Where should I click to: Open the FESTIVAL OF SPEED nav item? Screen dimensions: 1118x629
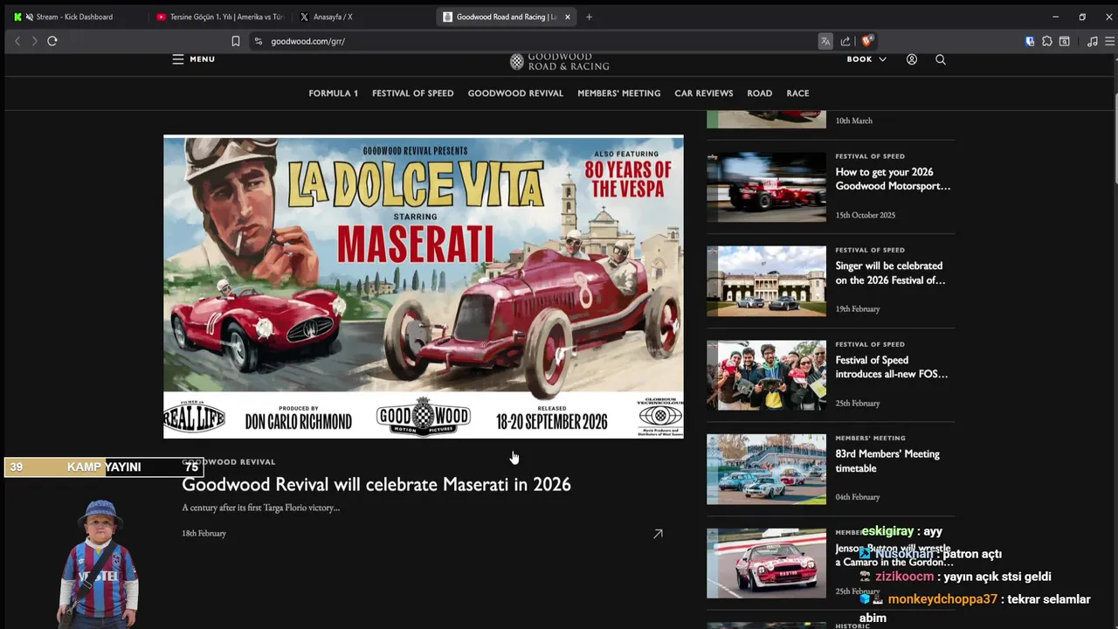click(413, 93)
